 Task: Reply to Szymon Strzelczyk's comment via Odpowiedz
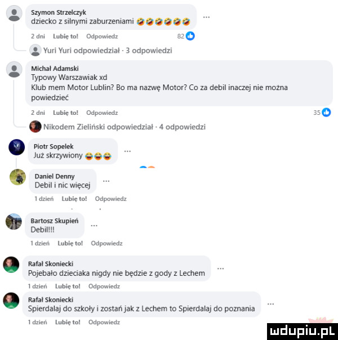point(102,37)
